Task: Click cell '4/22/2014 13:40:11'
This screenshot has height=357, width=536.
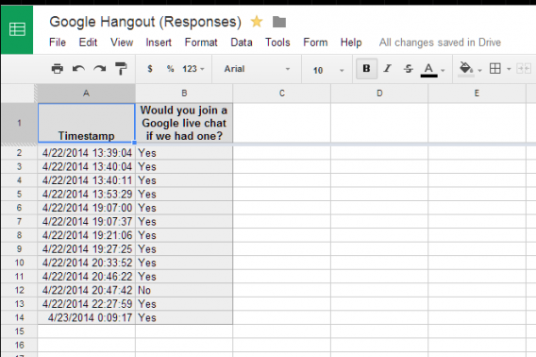Action: [87, 180]
